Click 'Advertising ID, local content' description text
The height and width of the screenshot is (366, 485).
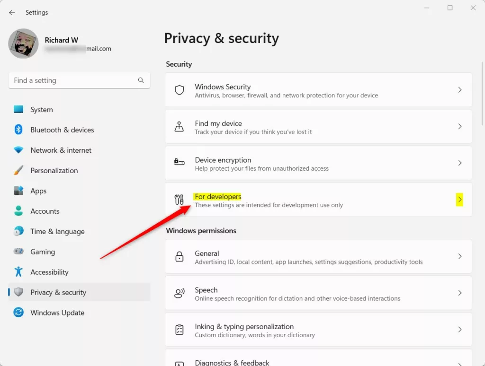(x=309, y=262)
